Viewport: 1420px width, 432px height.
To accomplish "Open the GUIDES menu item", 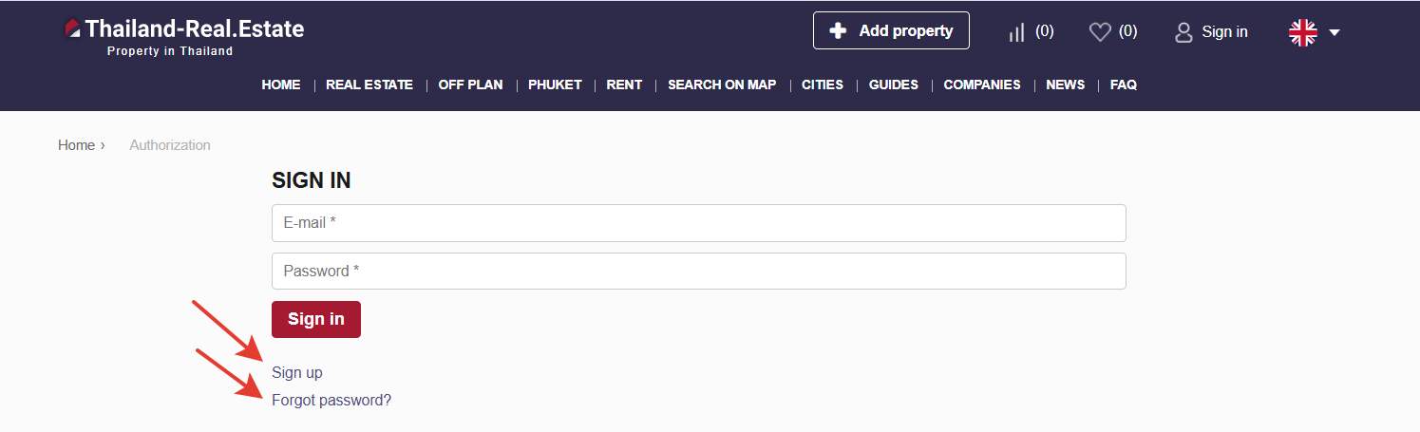I will click(893, 85).
